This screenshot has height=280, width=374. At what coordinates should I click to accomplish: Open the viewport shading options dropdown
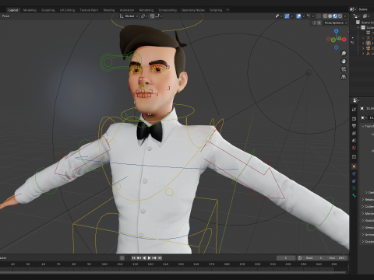tap(345, 16)
